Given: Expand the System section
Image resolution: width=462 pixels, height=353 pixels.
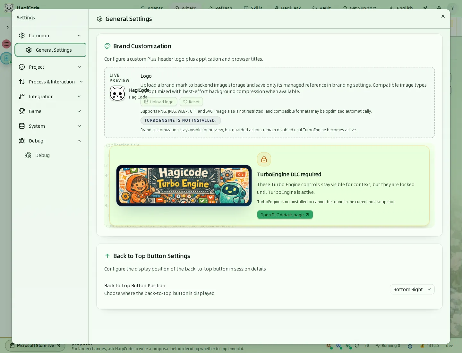Looking at the screenshot, I should [x=50, y=126].
